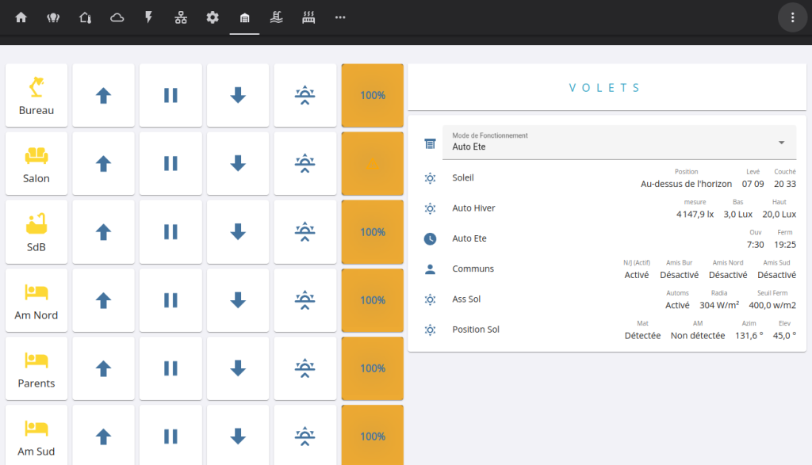Click the Radia 304 W/m² value
This screenshot has width=812, height=465.
[719, 305]
